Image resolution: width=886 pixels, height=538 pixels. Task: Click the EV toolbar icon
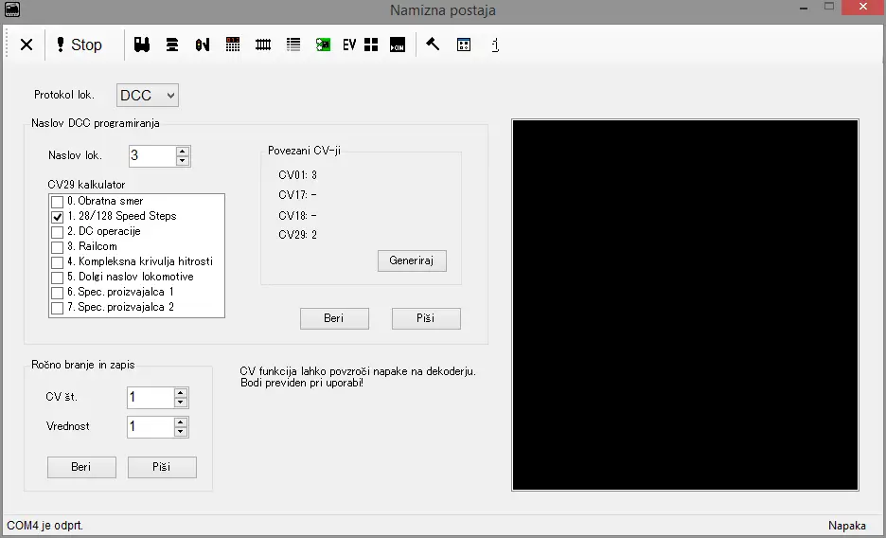(x=349, y=45)
